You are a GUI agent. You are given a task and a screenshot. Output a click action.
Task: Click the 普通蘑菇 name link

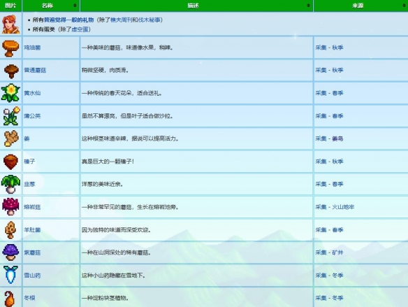coord(35,70)
